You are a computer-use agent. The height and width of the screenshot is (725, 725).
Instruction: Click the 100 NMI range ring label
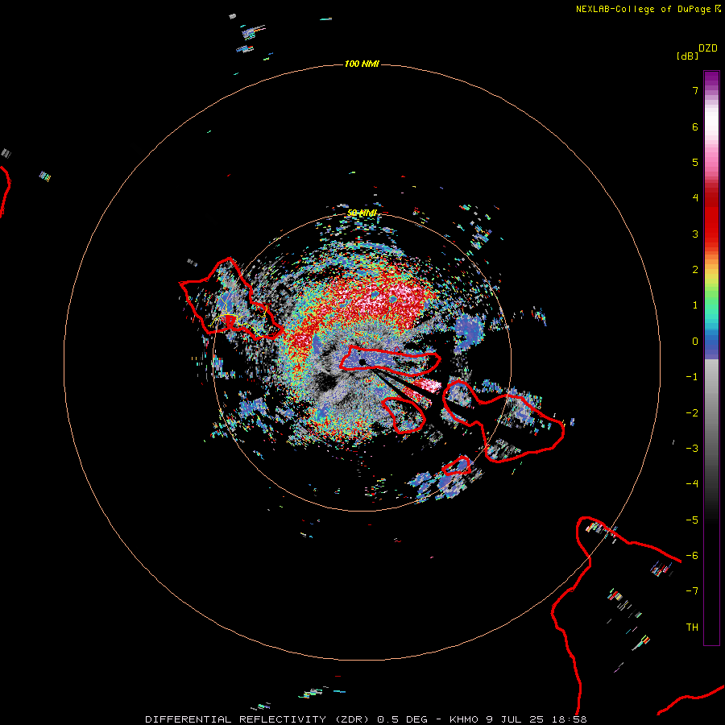[x=362, y=64]
